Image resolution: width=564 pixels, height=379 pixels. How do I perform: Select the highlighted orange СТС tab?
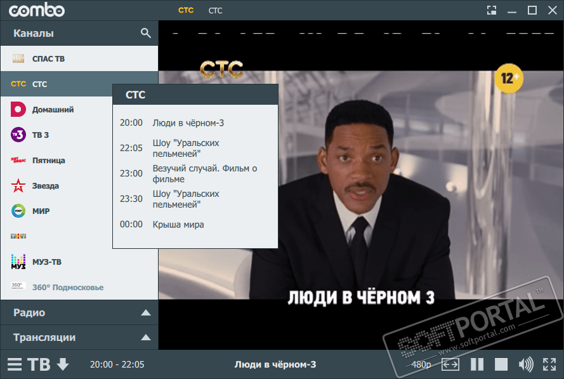(186, 10)
